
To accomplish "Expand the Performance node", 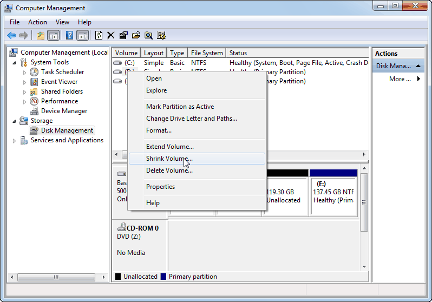I will (x=24, y=102).
